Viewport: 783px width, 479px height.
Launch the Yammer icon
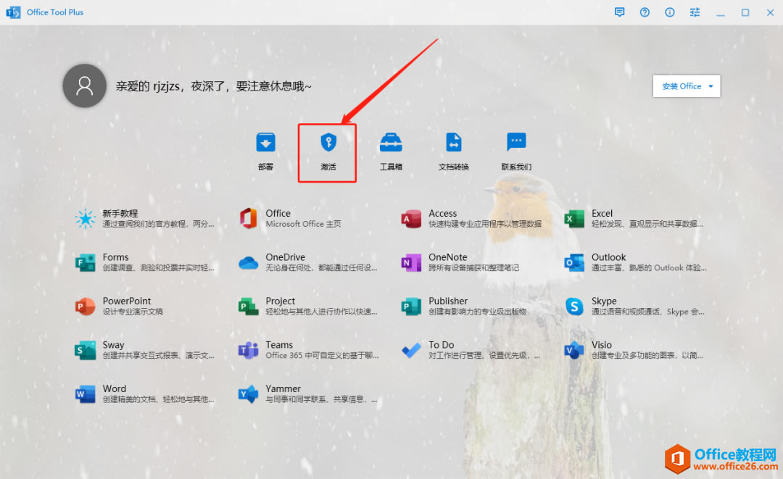(248, 394)
